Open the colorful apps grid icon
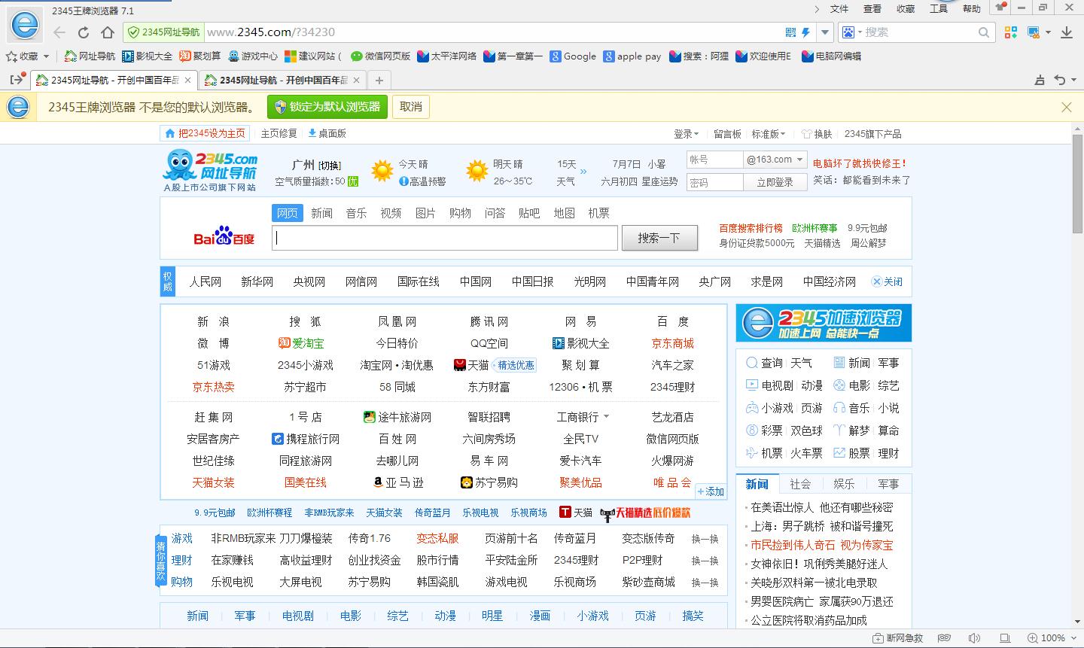Viewport: 1084px width, 648px height. [1011, 32]
